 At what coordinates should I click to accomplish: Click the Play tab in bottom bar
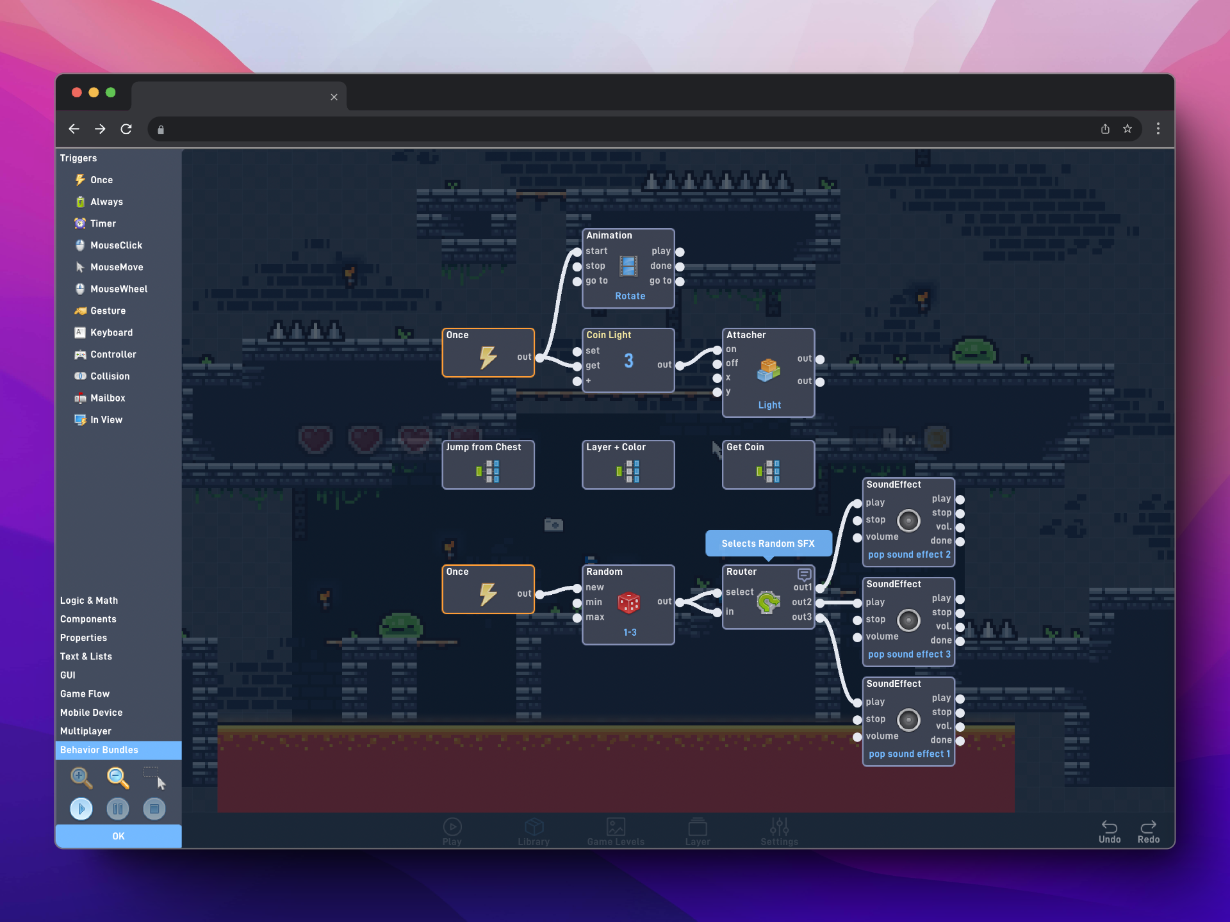452,832
